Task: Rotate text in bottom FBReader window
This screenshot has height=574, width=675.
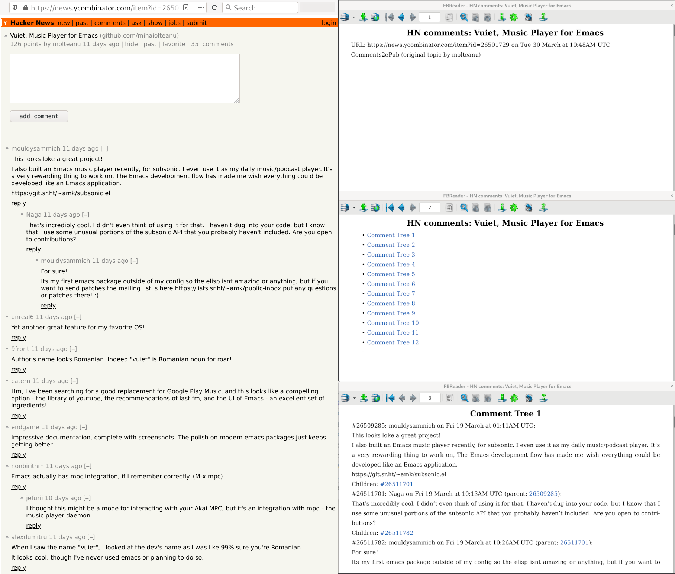Action: click(x=529, y=398)
